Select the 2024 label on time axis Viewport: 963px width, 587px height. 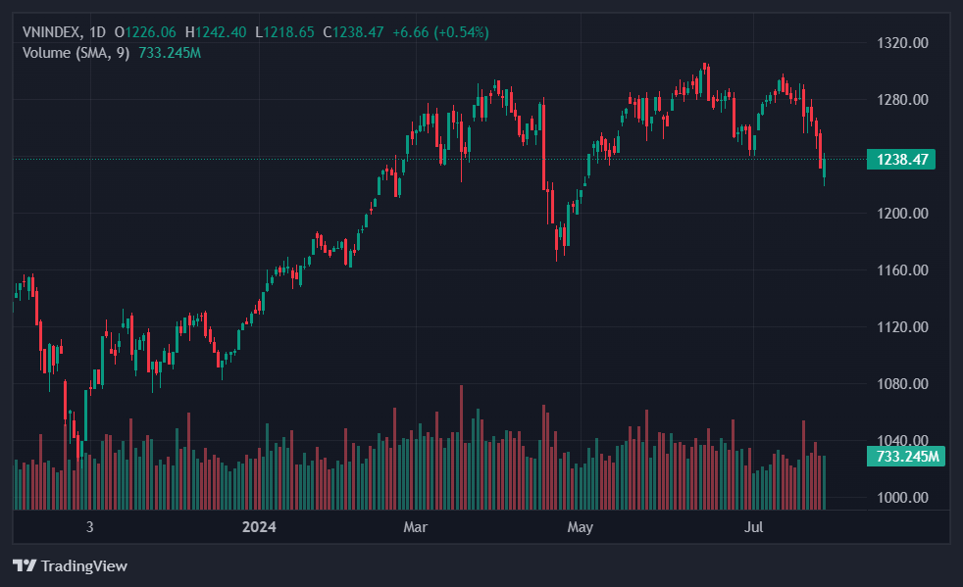(x=259, y=528)
